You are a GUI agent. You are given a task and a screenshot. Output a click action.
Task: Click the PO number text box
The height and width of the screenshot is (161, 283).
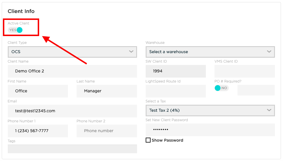pyautogui.click(x=256, y=90)
